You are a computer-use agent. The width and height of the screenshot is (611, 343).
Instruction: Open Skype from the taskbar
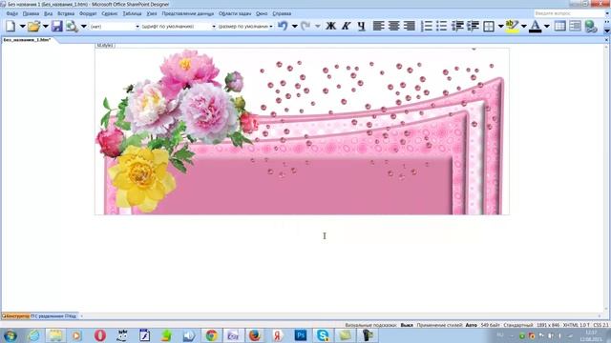click(323, 335)
